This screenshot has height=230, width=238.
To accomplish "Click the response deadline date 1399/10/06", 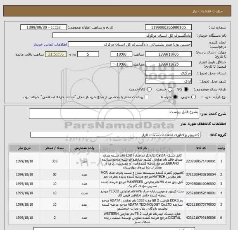I will 168,54.
